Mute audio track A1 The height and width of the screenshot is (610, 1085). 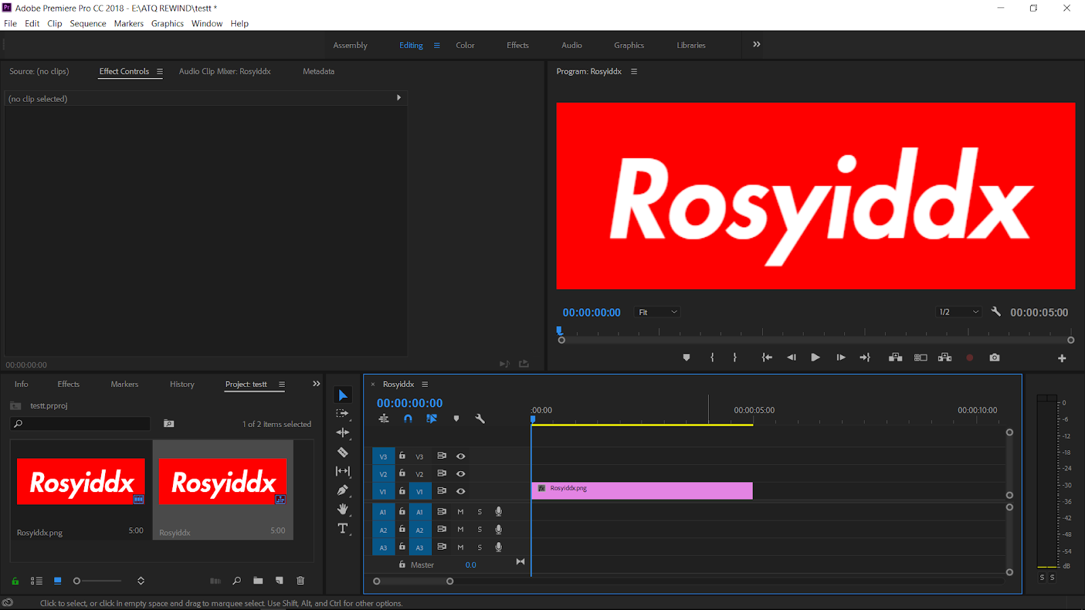pyautogui.click(x=460, y=512)
